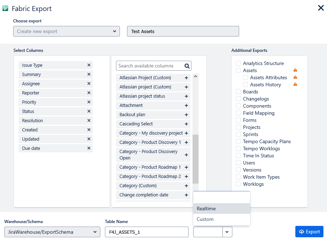Click the Table Name input field
Image resolution: width=327 pixels, height=244 pixels.
point(146,232)
